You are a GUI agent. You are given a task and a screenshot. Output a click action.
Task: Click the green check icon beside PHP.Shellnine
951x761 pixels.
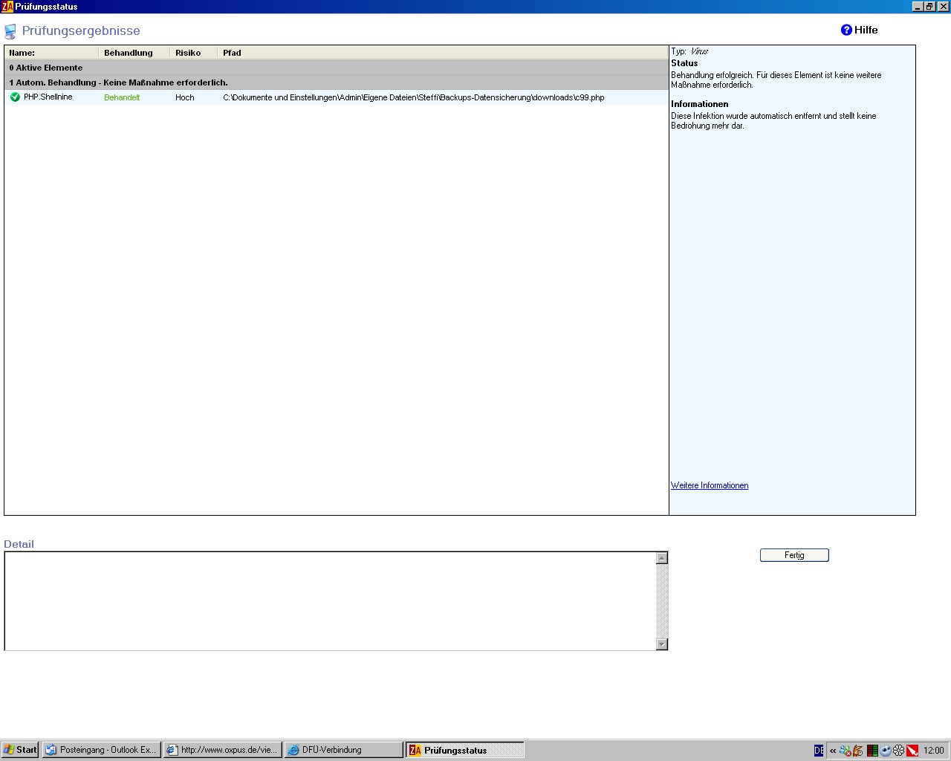click(15, 97)
